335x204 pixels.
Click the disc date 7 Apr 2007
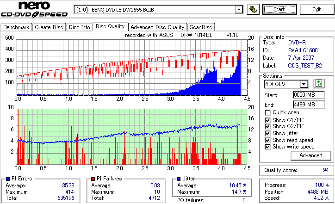point(301,58)
